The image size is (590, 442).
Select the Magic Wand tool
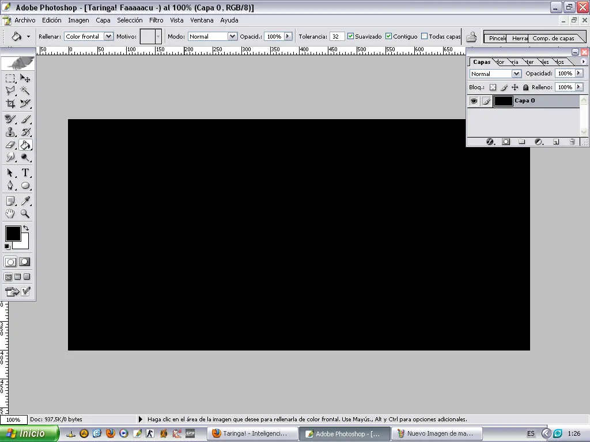[x=25, y=90]
